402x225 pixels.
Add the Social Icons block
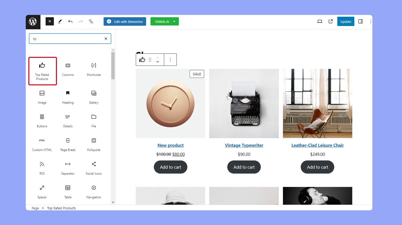click(x=94, y=168)
